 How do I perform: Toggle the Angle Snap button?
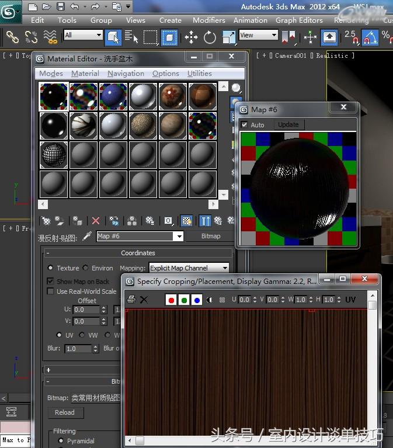(x=370, y=37)
